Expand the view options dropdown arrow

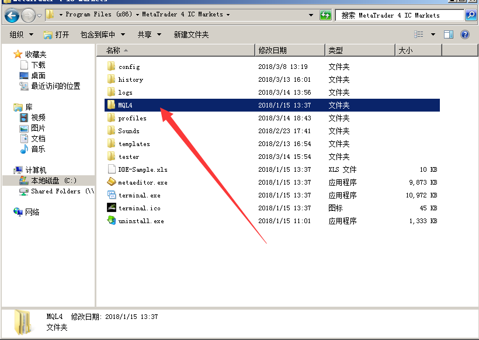(x=433, y=34)
